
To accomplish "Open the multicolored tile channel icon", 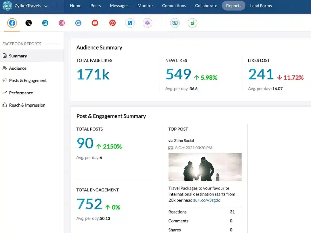I will pyautogui.click(x=130, y=23).
